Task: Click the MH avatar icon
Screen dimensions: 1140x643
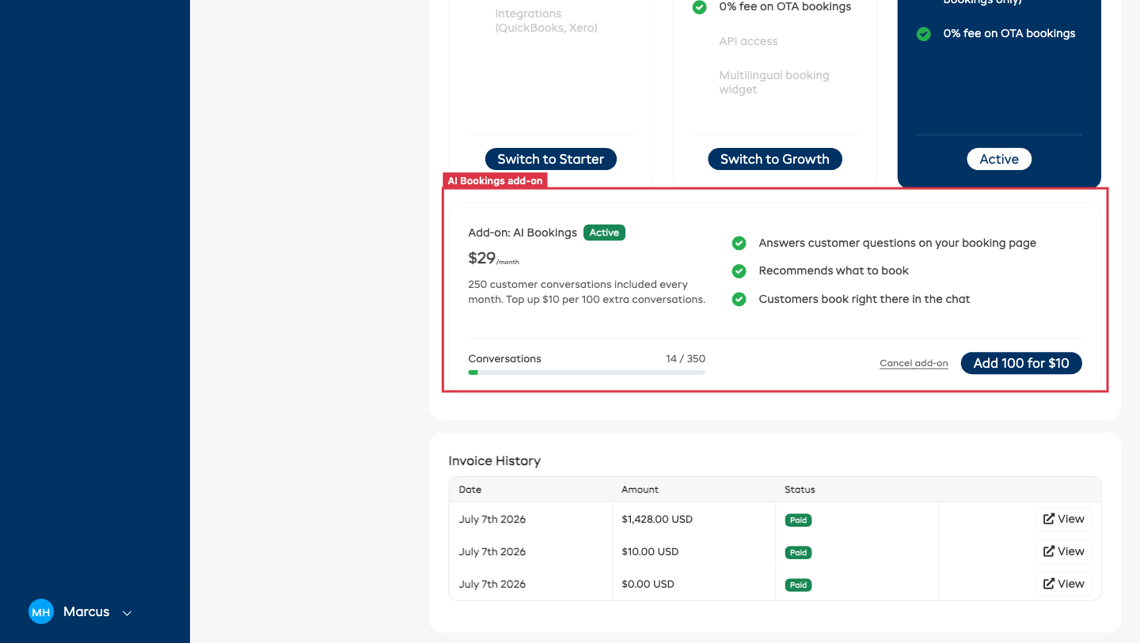Action: [x=41, y=611]
